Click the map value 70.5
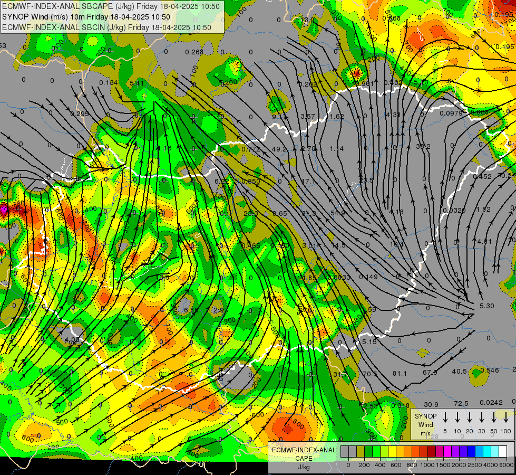 pyautogui.click(x=370, y=374)
